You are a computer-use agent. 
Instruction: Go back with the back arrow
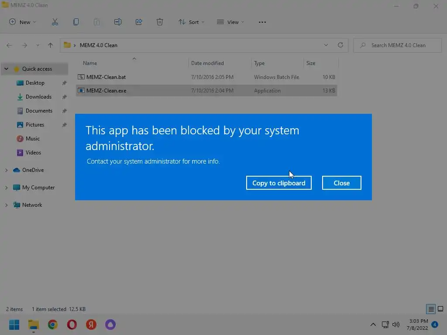[9, 45]
